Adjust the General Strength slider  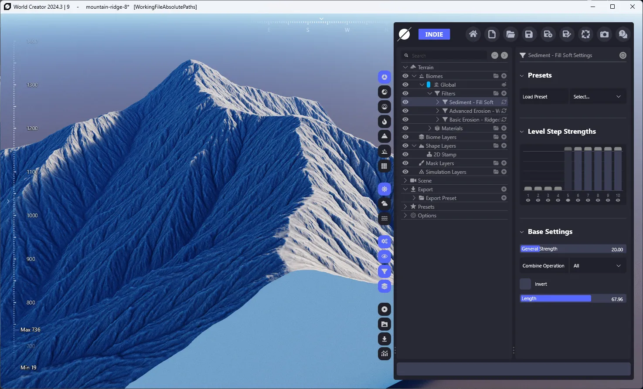tap(573, 249)
